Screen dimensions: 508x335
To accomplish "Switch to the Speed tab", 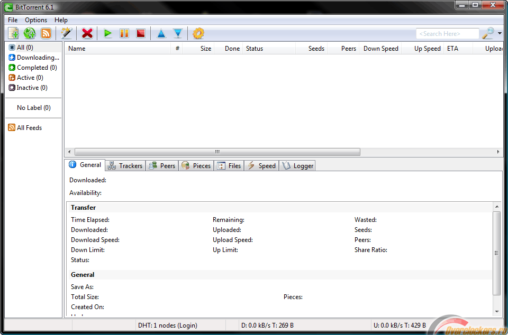I will click(x=261, y=166).
